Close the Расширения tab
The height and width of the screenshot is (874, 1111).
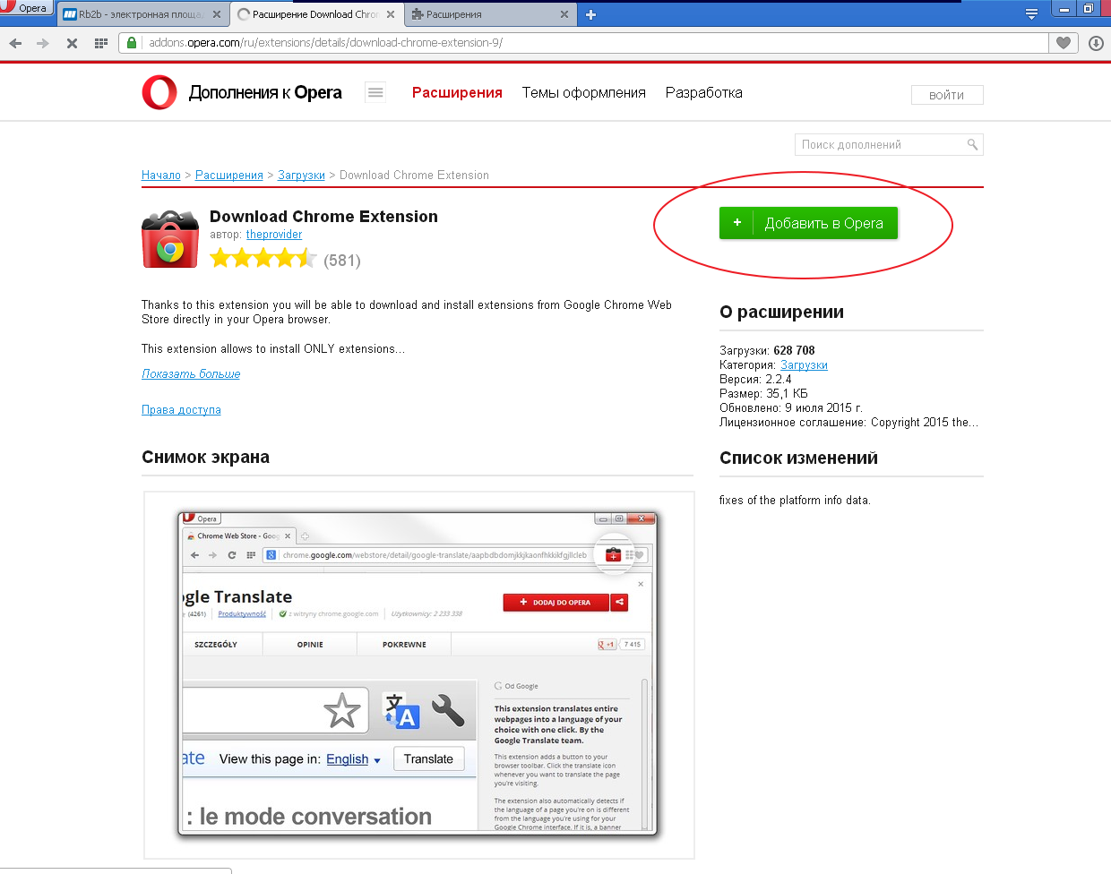pos(564,14)
